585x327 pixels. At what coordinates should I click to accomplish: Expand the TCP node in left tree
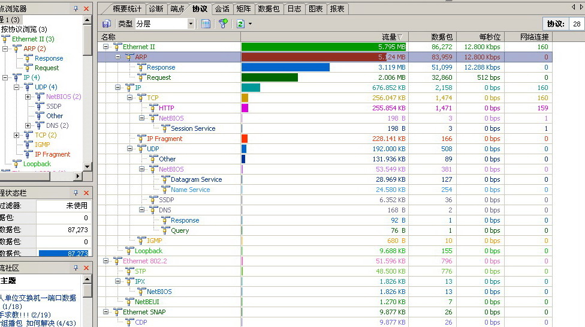point(17,135)
